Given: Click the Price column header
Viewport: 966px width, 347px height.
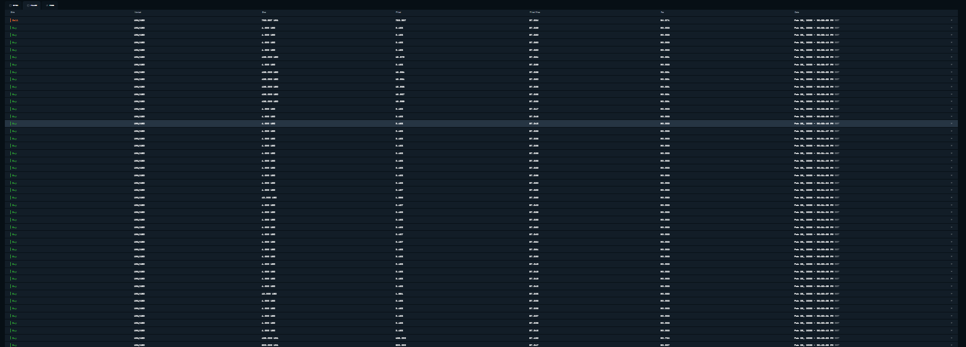Looking at the screenshot, I should tap(398, 12).
